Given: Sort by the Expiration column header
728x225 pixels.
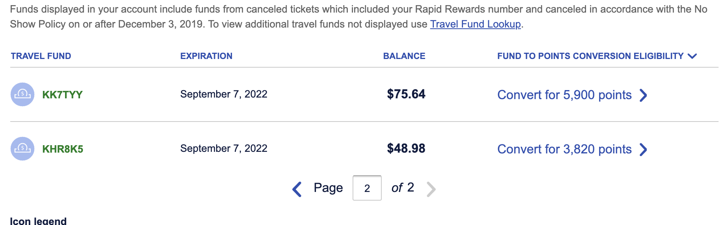Looking at the screenshot, I should point(206,56).
